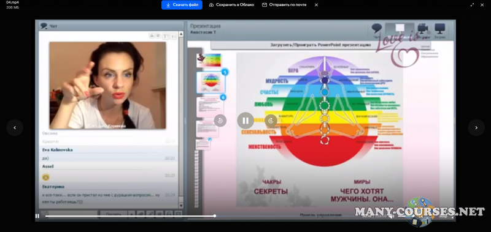Mute audio with the speaker icon
This screenshot has width=491, height=232.
(392, 215)
